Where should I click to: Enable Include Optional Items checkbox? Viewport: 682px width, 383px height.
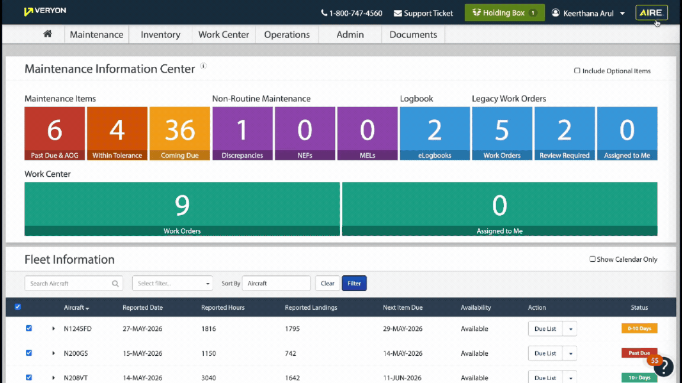coord(577,70)
